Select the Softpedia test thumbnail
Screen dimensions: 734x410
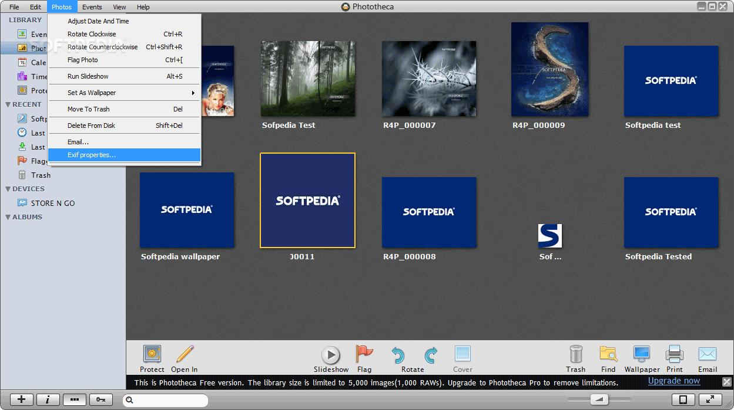pyautogui.click(x=671, y=81)
